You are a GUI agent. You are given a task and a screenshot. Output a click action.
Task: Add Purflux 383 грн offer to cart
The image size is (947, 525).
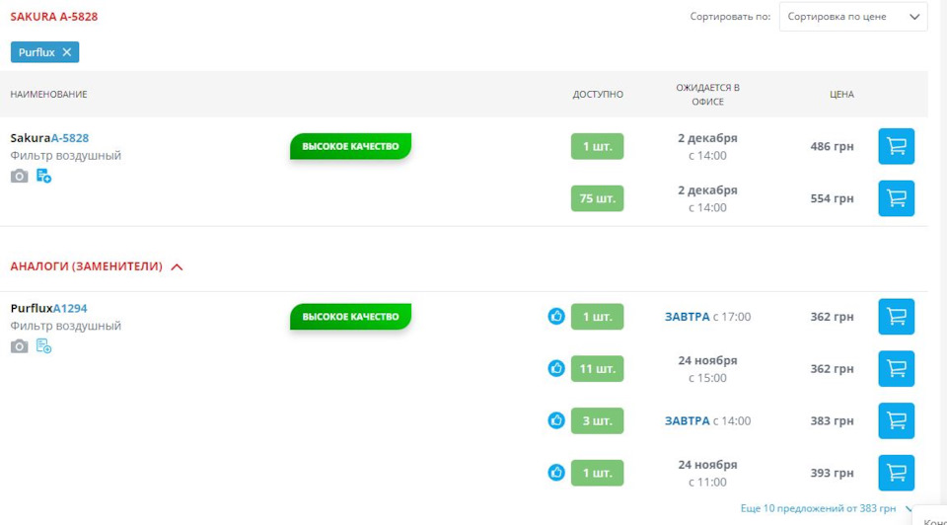point(897,420)
